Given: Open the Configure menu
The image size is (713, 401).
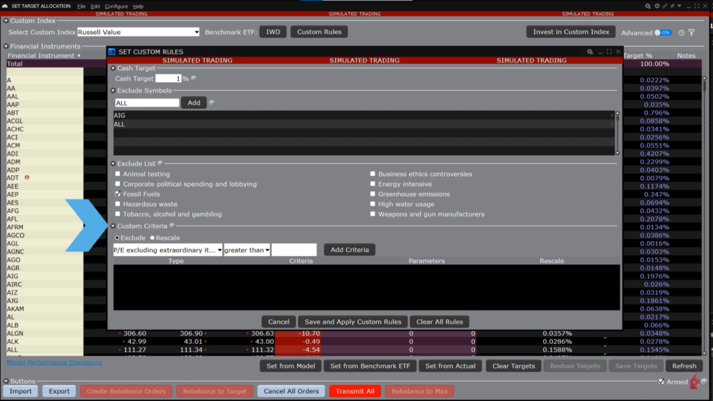Looking at the screenshot, I should pos(116,6).
